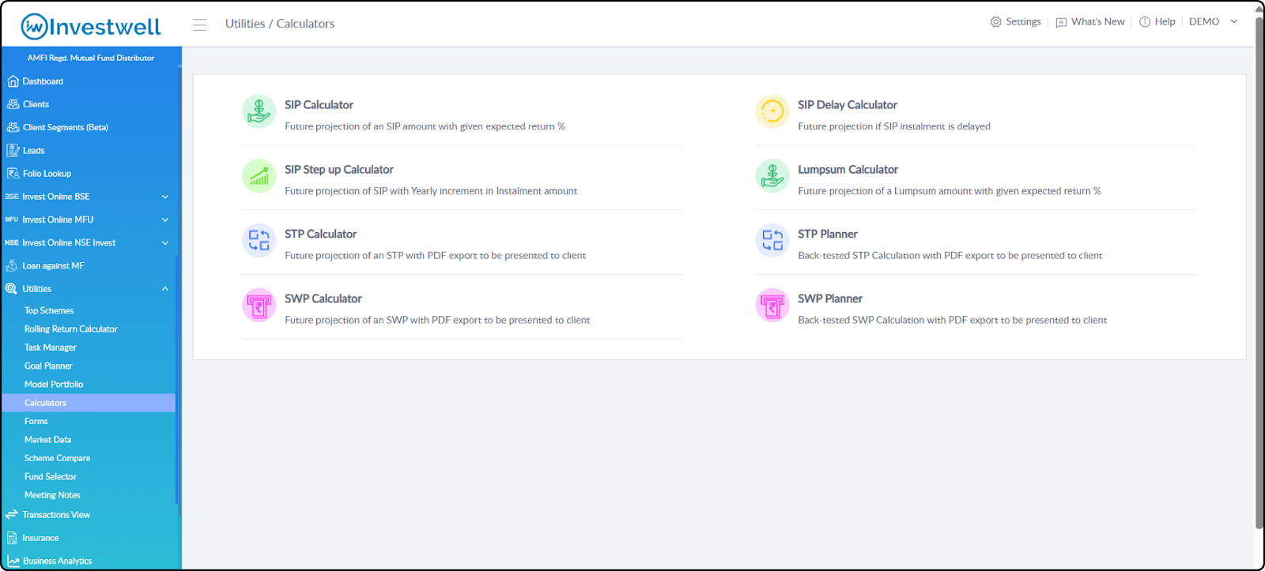Click the Client Segments icon

click(13, 127)
